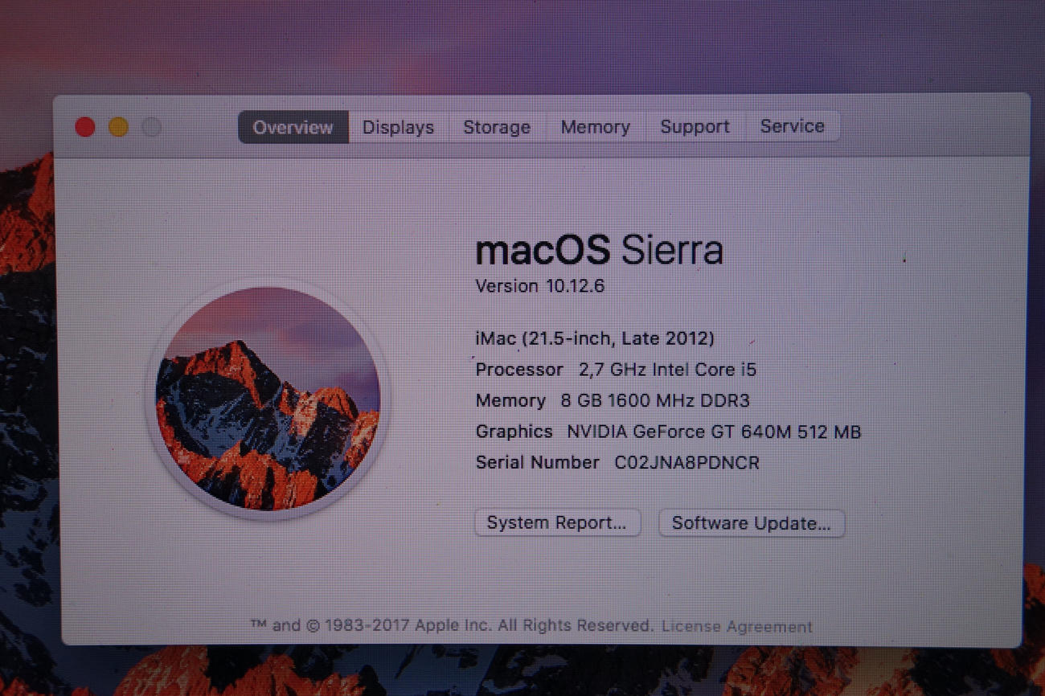Click the memory value 8 GB 1600 MHz DDR3

655,400
